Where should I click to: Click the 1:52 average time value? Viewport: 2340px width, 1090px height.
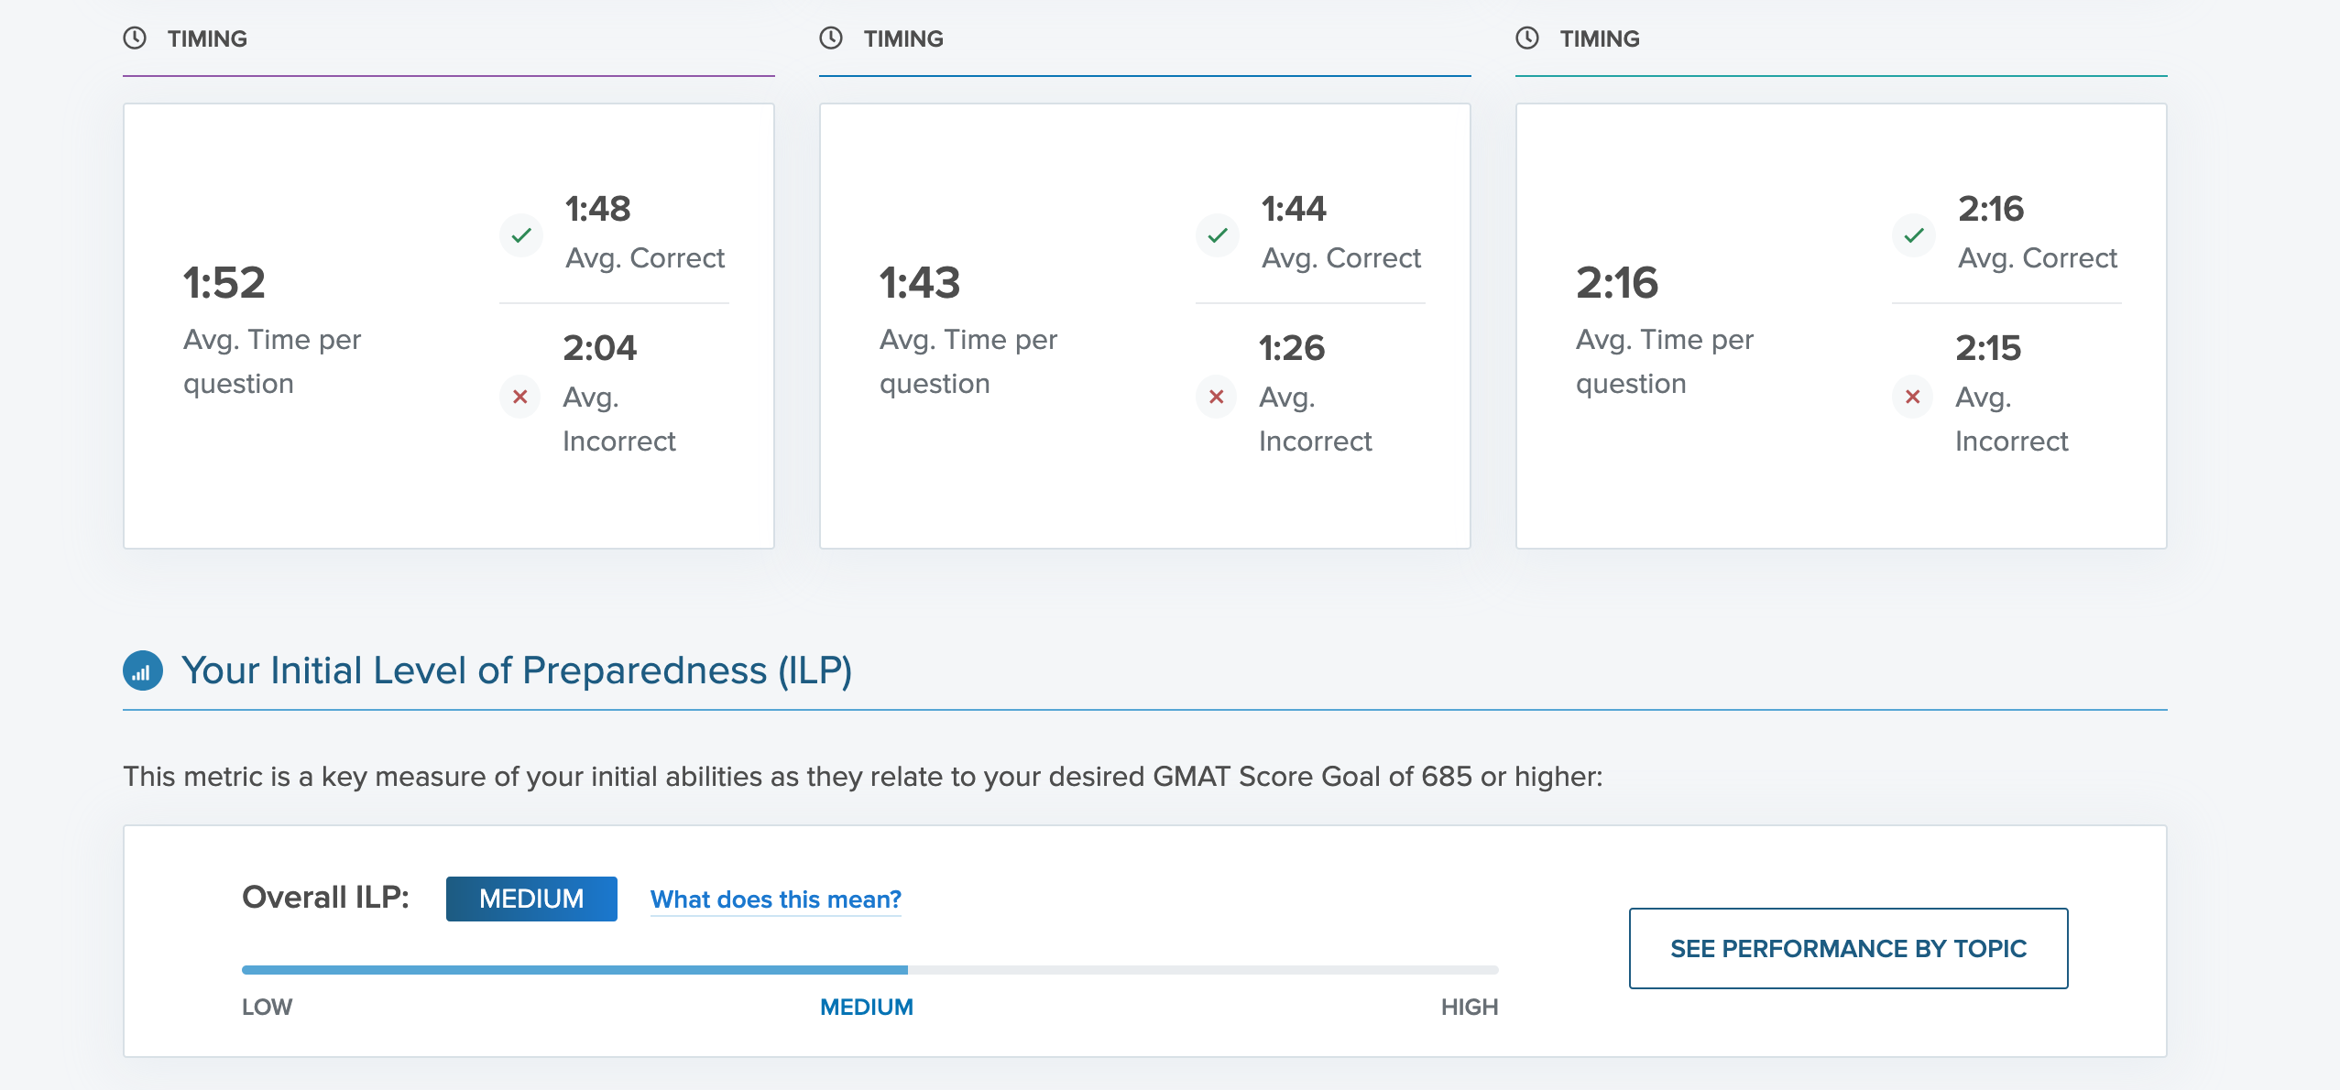pos(224,282)
